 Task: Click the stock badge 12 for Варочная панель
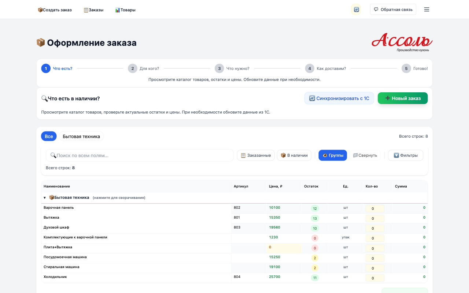click(x=315, y=208)
